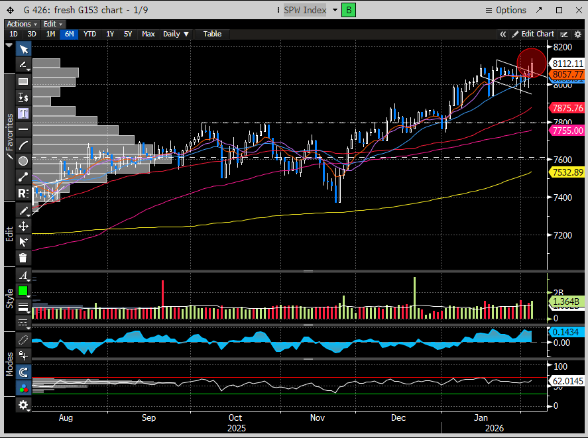The image size is (588, 438).
Task: Choose the move annotation tool
Action: tap(23, 226)
